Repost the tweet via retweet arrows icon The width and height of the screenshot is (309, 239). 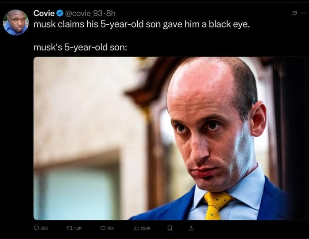click(70, 228)
